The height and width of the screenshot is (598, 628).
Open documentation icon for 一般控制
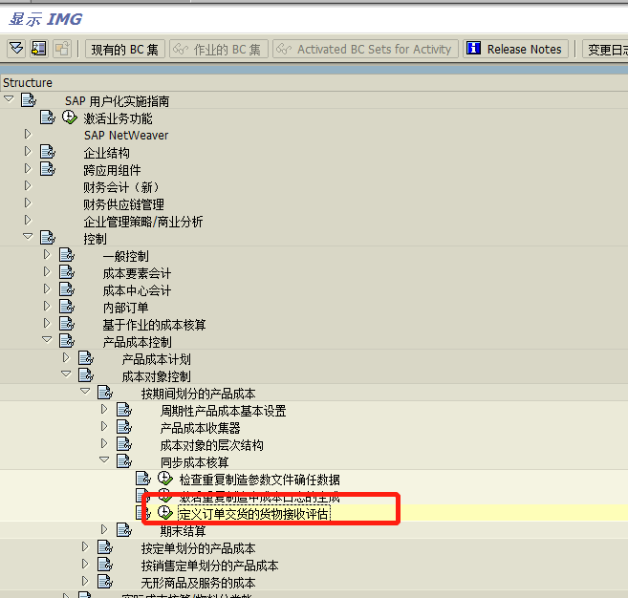tap(67, 254)
